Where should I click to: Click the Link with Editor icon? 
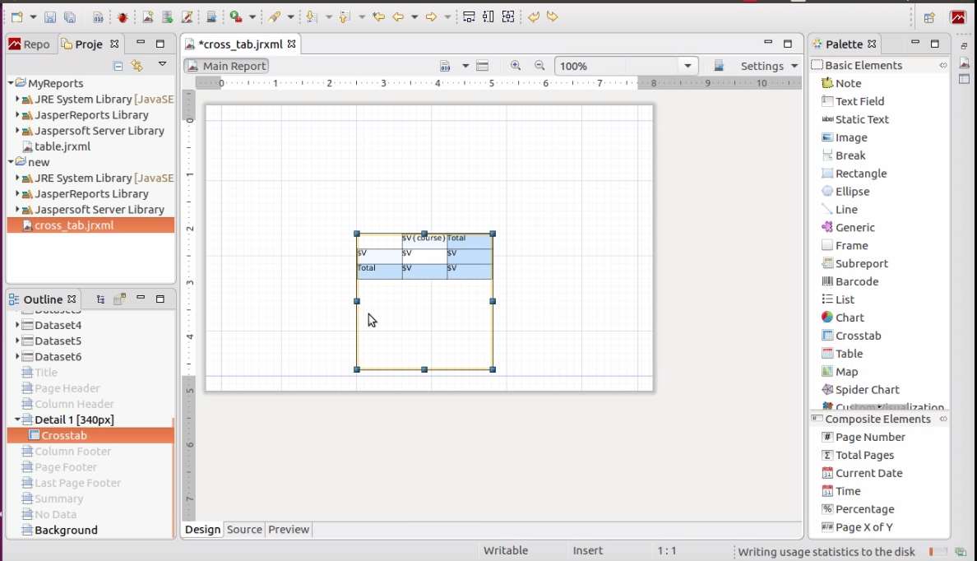[x=137, y=65]
